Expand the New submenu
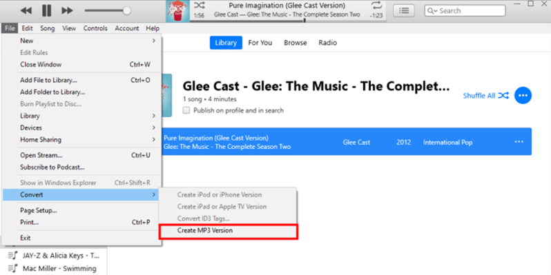Viewport: 551px width, 275px height. point(81,41)
